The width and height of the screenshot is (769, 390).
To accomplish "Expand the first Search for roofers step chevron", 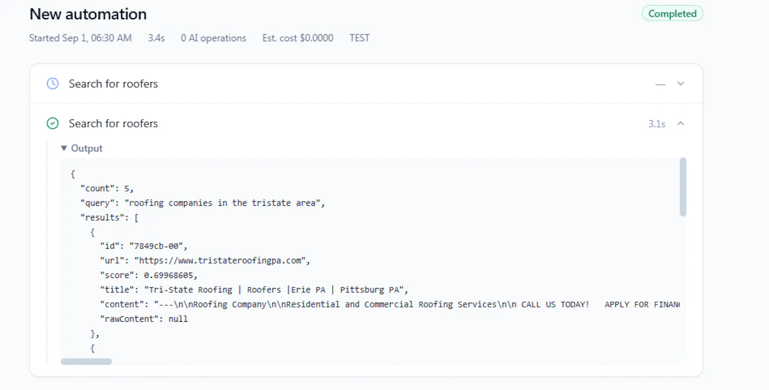I will 681,84.
